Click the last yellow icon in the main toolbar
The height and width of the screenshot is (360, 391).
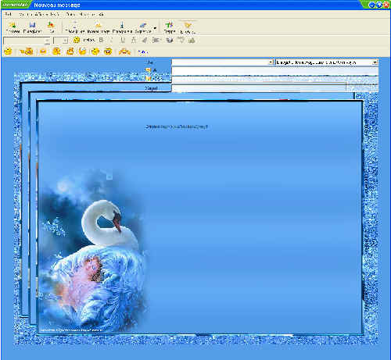coord(188,25)
